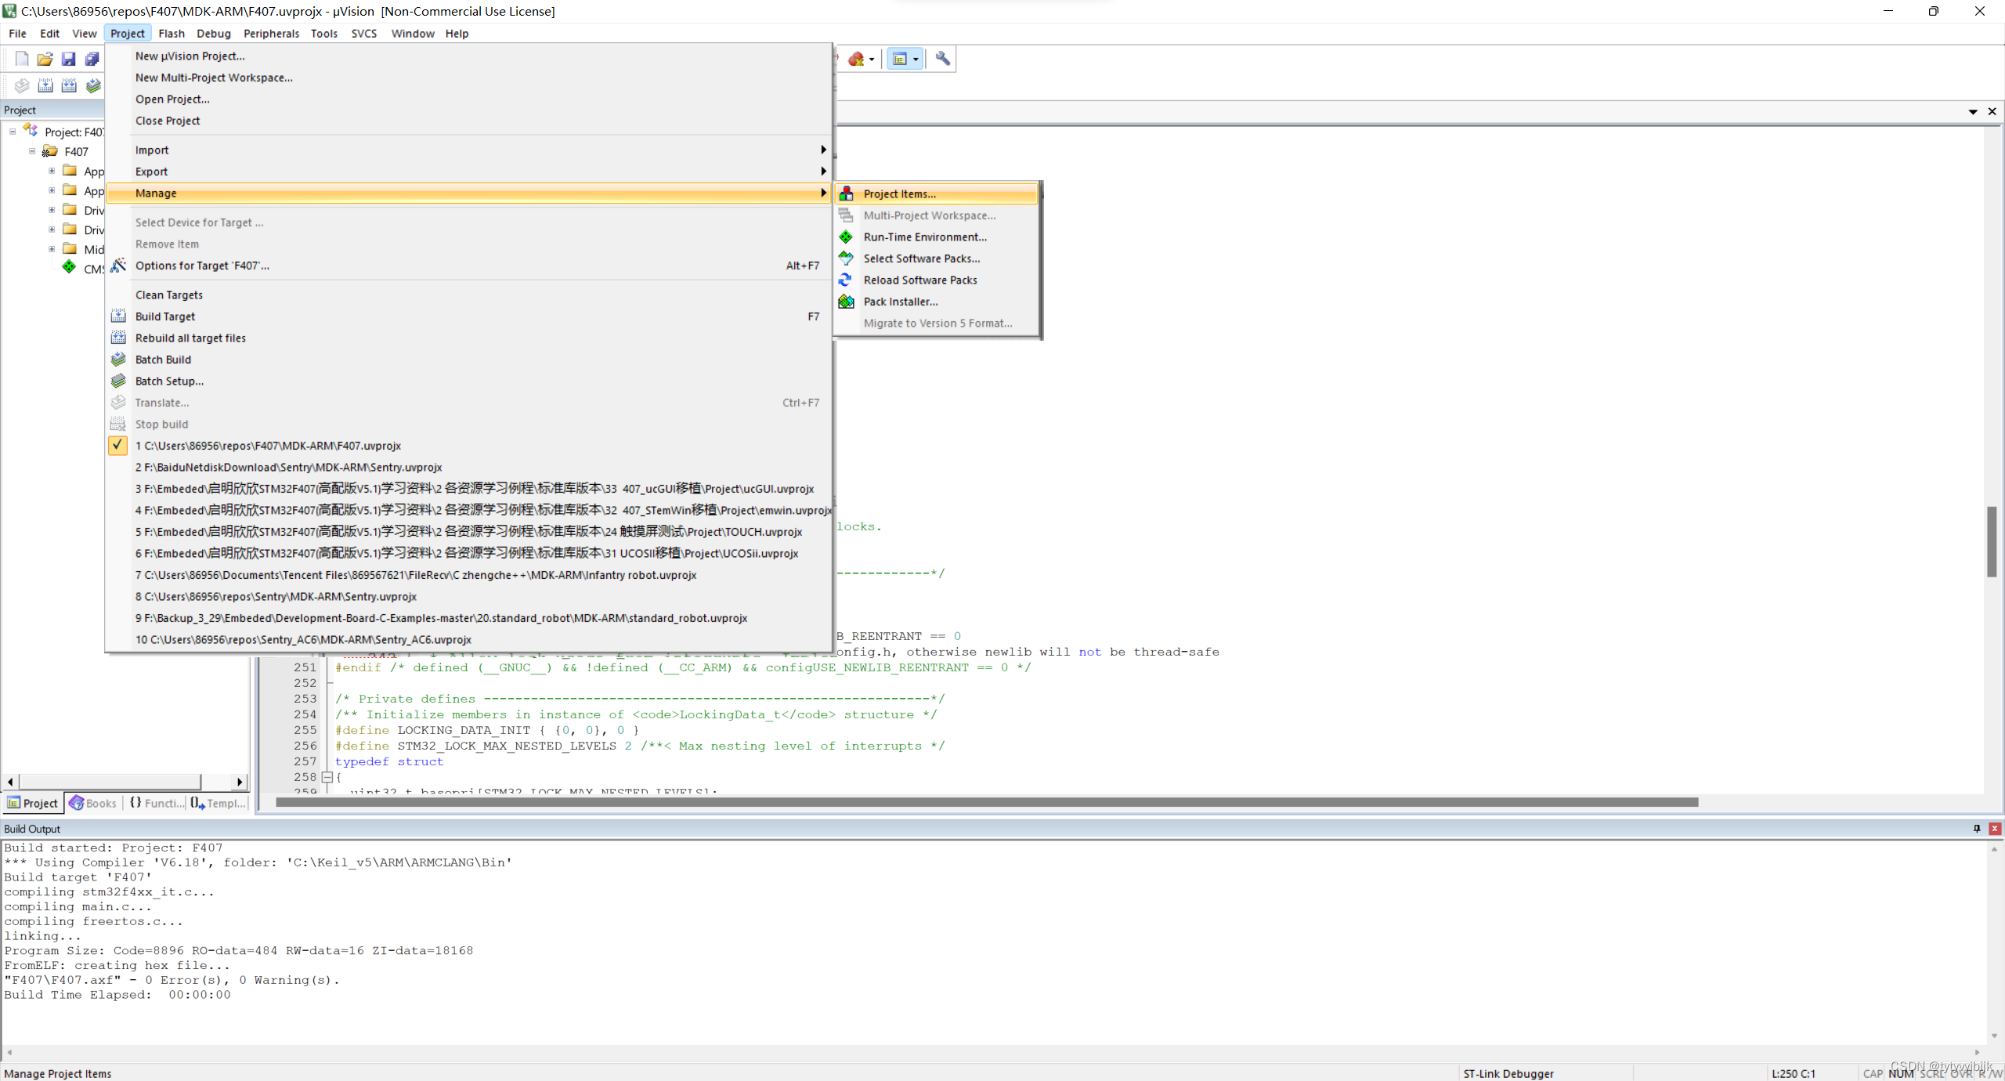Open recent project 10 Sentry_AC6.uvprojx
The height and width of the screenshot is (1081, 2005).
point(468,639)
